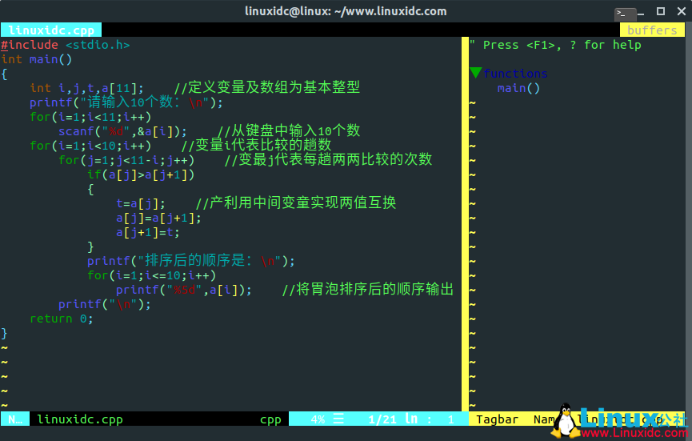
Task: Click the yellow vertical split separator
Action: [x=465, y=224]
